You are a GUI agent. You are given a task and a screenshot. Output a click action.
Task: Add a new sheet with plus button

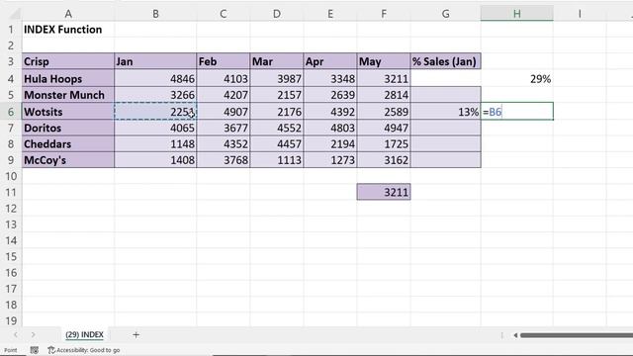pos(136,334)
